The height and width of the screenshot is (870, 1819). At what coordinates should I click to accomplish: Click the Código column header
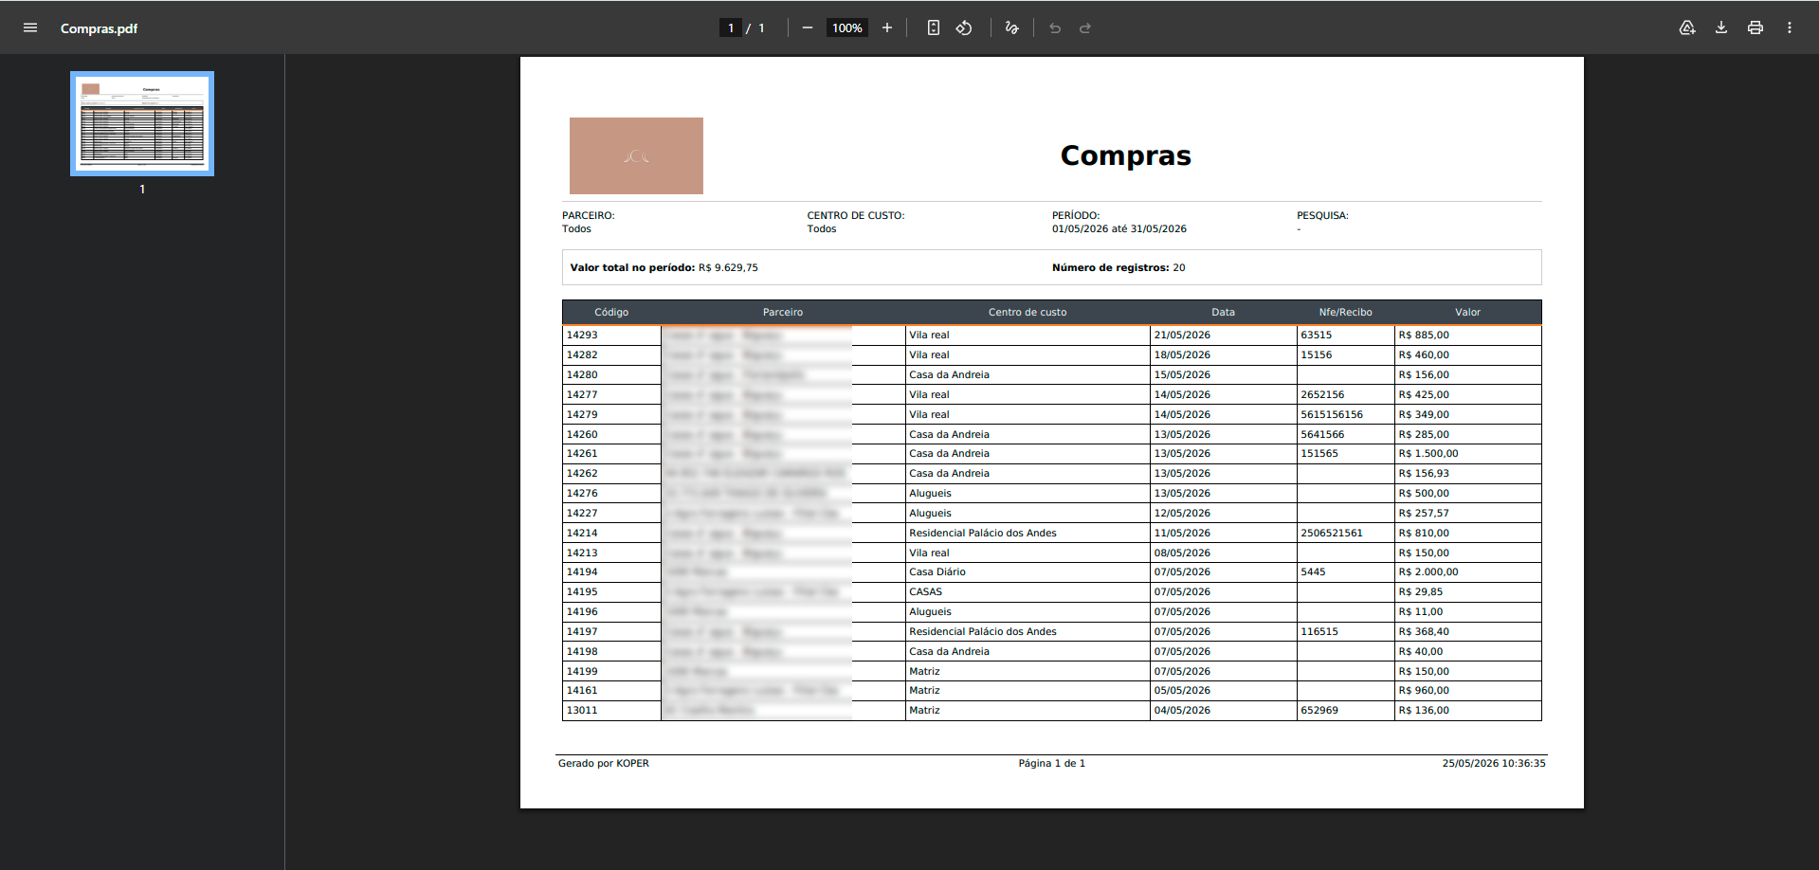click(x=611, y=313)
